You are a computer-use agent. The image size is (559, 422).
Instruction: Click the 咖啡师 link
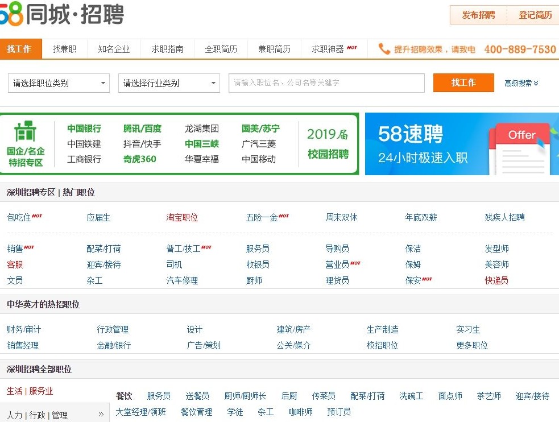tap(300, 412)
